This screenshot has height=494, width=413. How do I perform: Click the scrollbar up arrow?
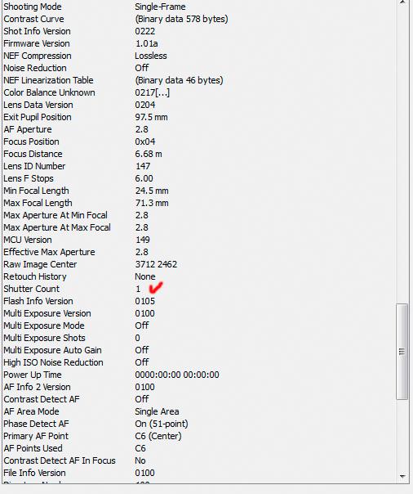(x=402, y=2)
